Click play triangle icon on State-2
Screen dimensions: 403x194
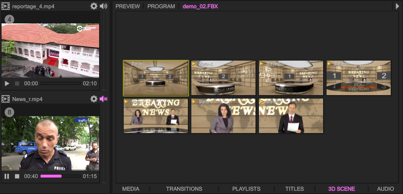pos(194,64)
